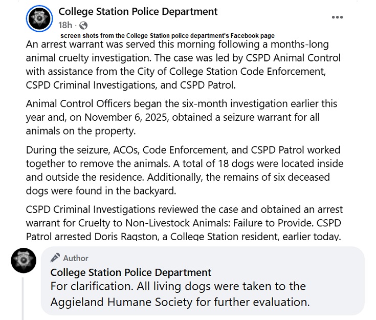Open the page name link in the post header
Viewport: 376px width, 320px height.
[x=138, y=11]
